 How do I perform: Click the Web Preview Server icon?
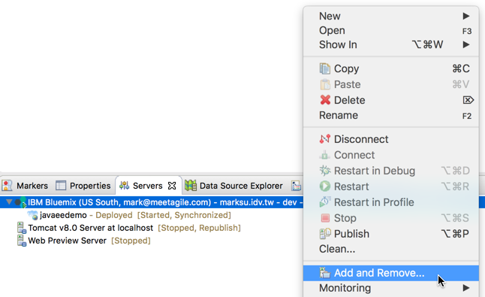pos(21,241)
